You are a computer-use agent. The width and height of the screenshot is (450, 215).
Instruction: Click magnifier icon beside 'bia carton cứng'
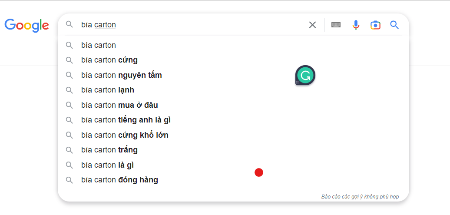[x=69, y=60]
